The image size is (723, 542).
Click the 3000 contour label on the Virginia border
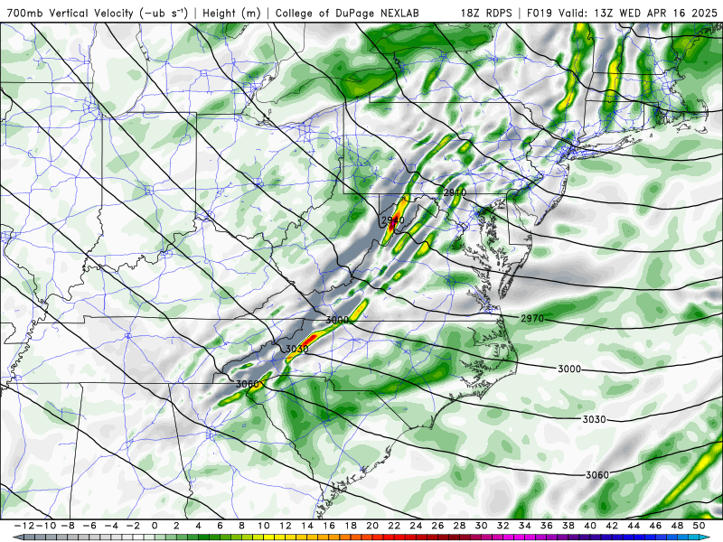coord(337,320)
